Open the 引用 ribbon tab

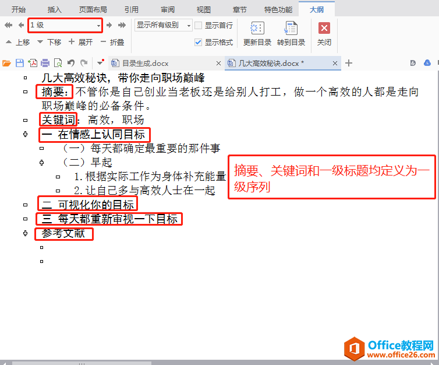[x=132, y=10]
